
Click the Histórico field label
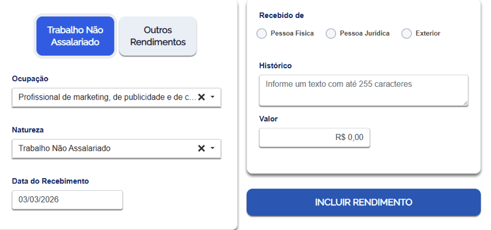point(275,66)
